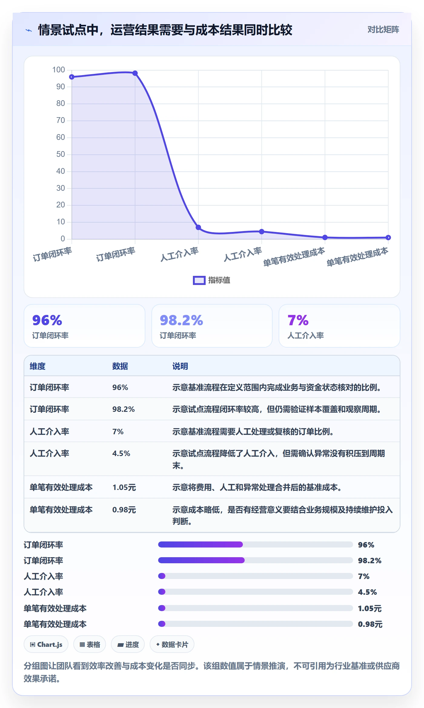Click the 数据卡片 tag chip
Image resolution: width=424 pixels, height=708 pixels.
tap(172, 644)
